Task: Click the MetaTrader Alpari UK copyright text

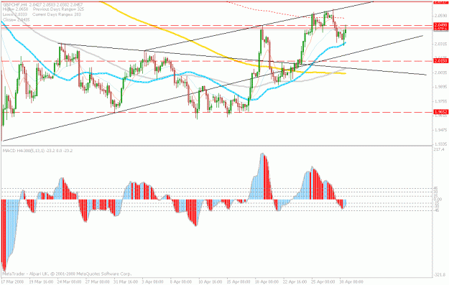Action: click(67, 274)
